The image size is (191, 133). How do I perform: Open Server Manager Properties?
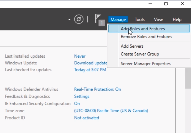point(146,64)
